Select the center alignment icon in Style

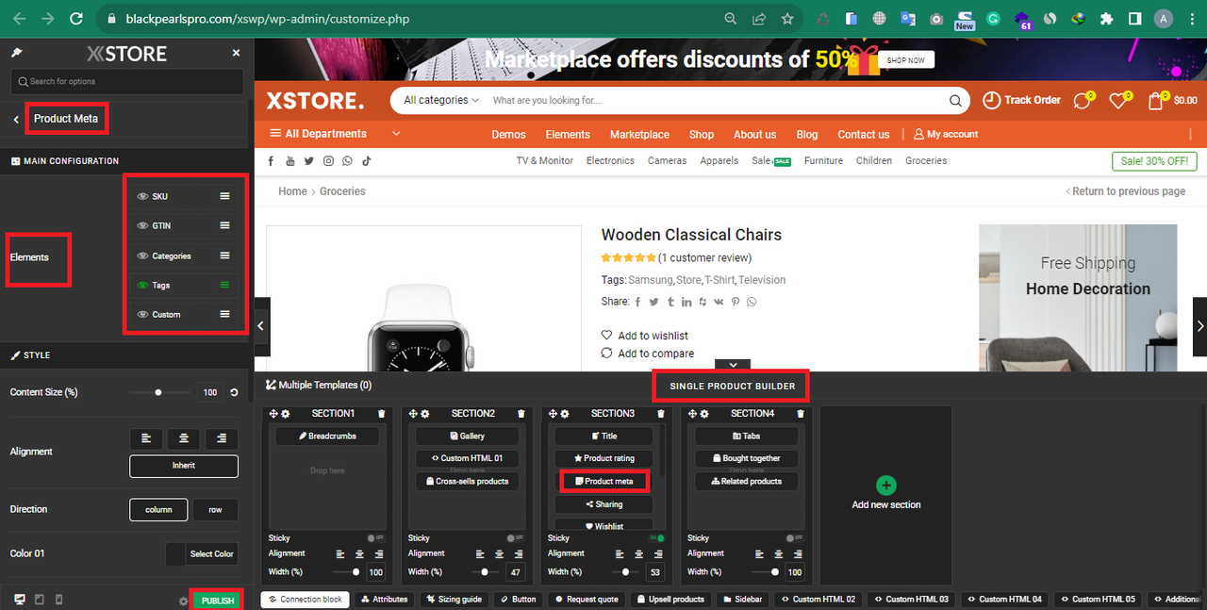[x=184, y=438]
